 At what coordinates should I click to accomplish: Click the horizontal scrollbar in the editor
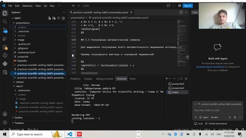click(x=90, y=73)
